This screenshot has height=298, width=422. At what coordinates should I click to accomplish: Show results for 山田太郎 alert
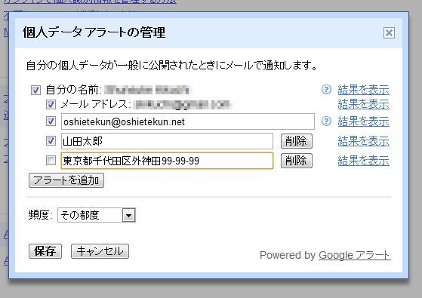(x=364, y=141)
